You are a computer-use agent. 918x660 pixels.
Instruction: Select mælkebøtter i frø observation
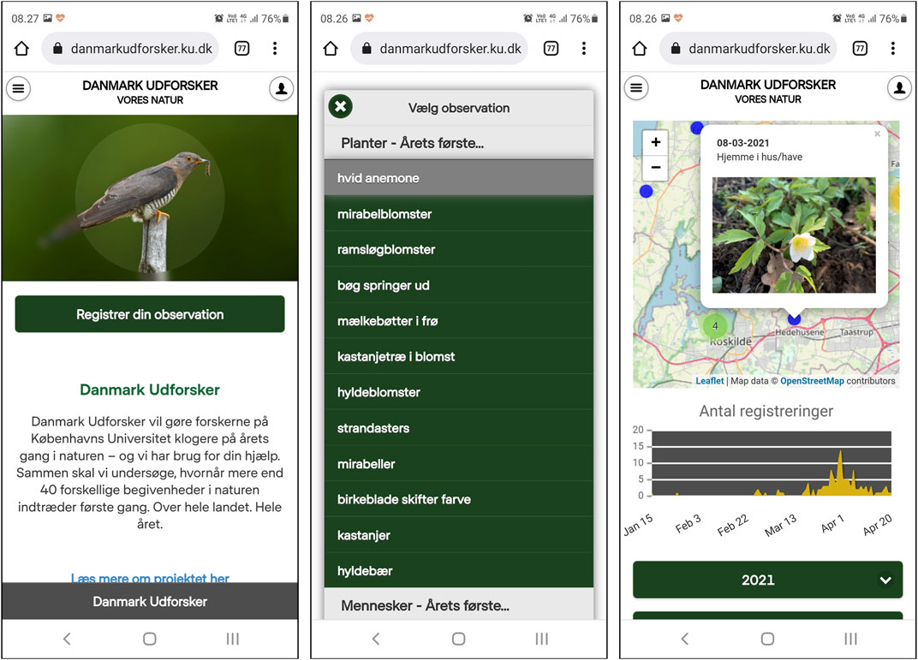pos(459,321)
